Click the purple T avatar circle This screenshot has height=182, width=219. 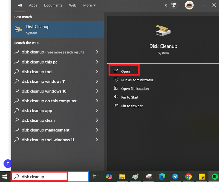7,164
